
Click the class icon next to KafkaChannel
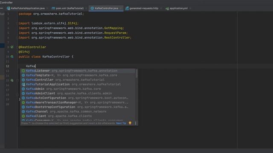(x=23, y=111)
